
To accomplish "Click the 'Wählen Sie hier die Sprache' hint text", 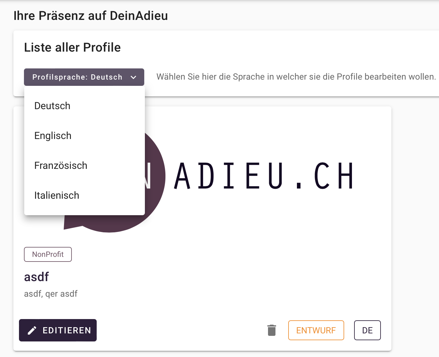I will (x=296, y=76).
